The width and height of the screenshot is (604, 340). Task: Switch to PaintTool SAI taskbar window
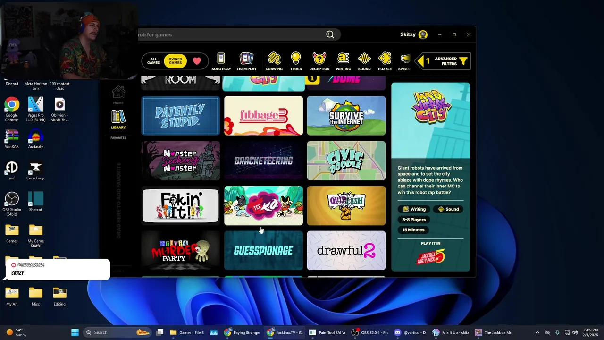[x=327, y=332]
